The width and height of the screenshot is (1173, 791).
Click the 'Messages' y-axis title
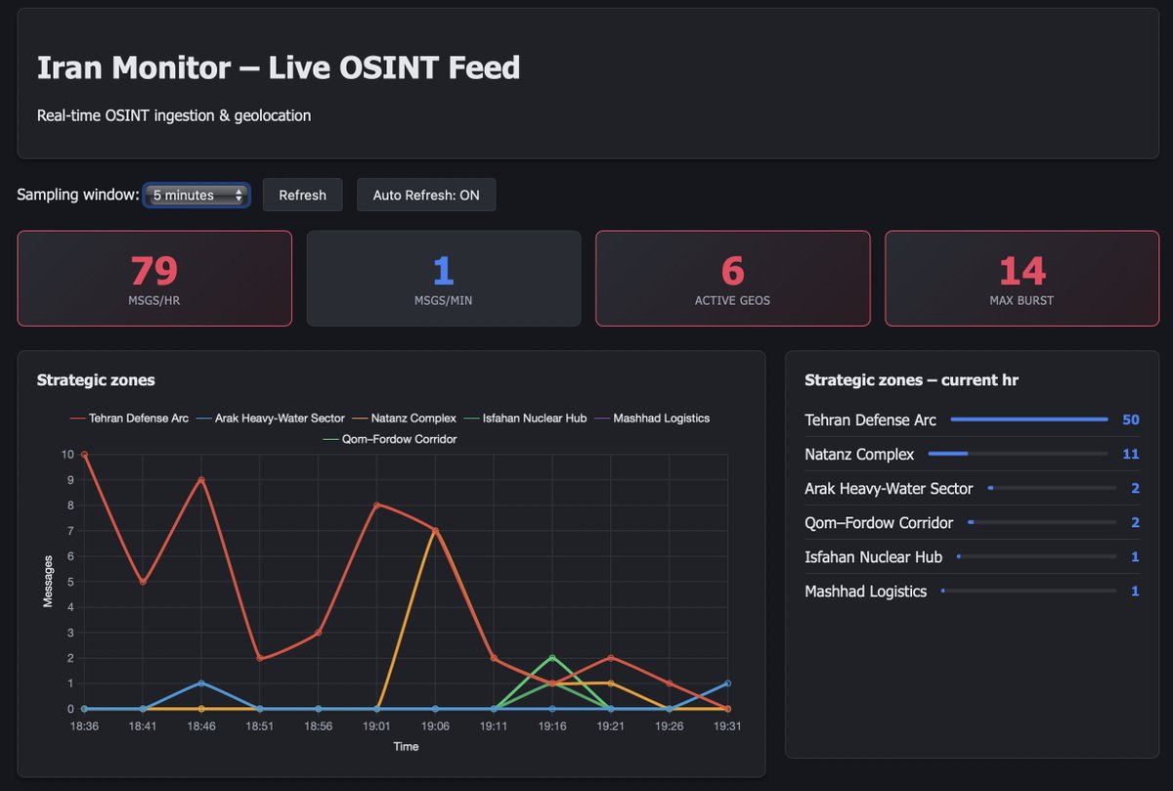48,582
